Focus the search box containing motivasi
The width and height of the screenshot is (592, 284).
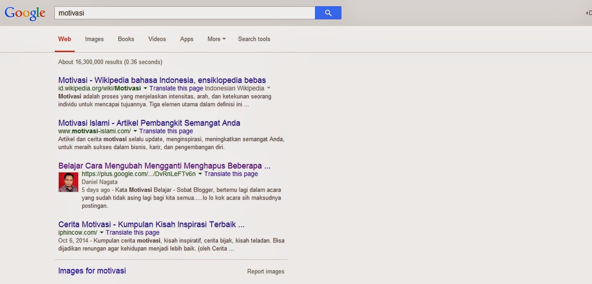pyautogui.click(x=185, y=13)
